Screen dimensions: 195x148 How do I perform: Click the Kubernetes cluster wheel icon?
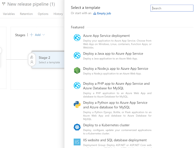[x=77, y=127]
